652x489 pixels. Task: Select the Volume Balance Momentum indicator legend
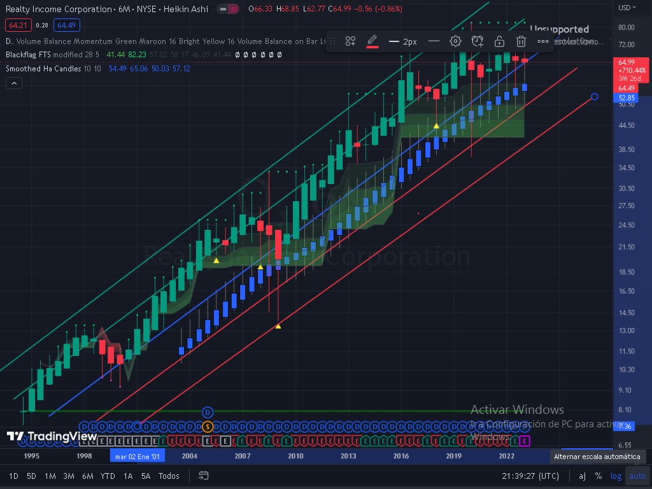(166, 41)
